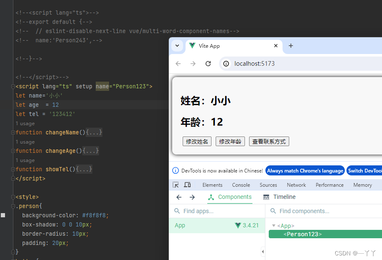Click the usage hint above showTel
This screenshot has width=382, height=260.
tap(25, 160)
